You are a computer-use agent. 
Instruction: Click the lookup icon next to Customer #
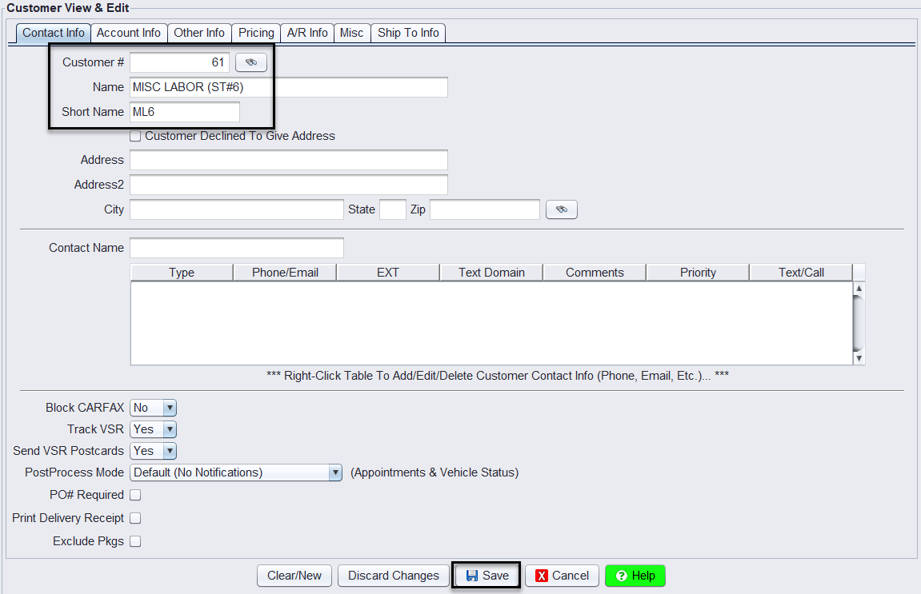pyautogui.click(x=250, y=62)
